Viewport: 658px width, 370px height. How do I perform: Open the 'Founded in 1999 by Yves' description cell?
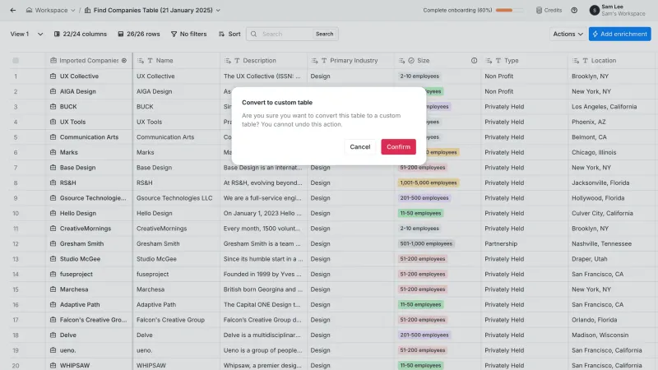point(262,274)
